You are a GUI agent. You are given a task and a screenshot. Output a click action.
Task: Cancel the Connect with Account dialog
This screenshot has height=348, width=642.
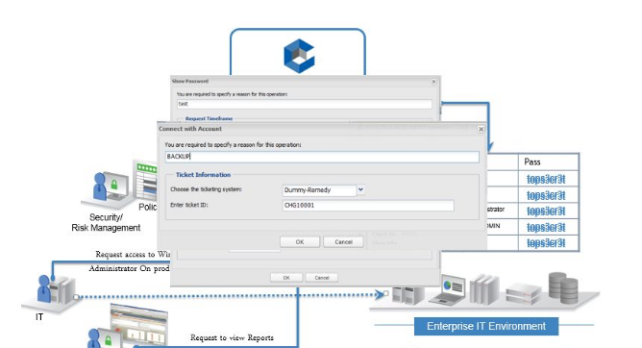[x=343, y=242]
